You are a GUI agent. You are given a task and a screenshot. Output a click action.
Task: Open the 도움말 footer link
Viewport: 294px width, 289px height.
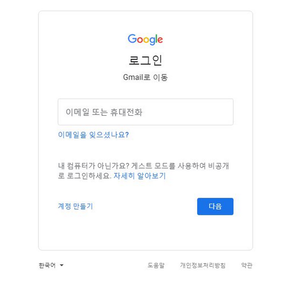[x=156, y=265]
